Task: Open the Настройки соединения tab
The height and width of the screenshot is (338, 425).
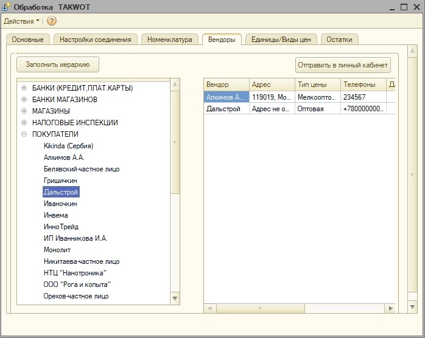Action: tap(95, 40)
